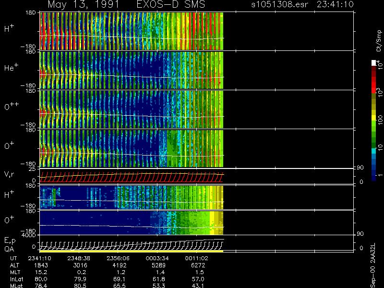
Task: Click the V,r red sawtooth trace plot
Action: (132, 177)
